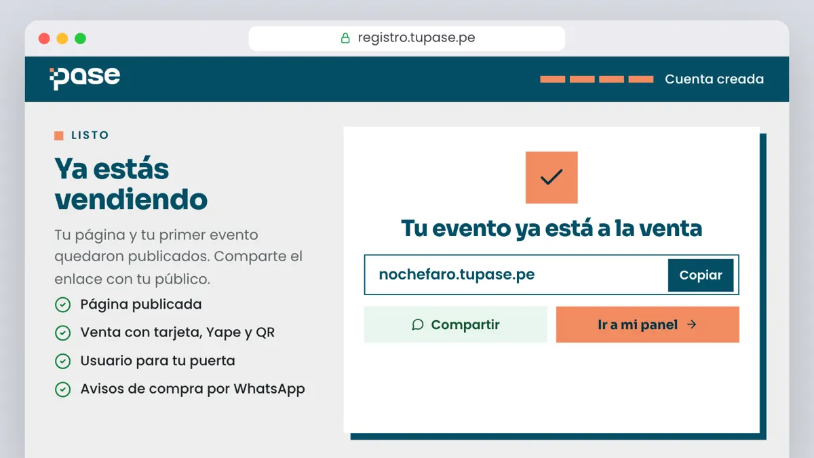Click the registro.tupase.pe address bar

tap(407, 38)
